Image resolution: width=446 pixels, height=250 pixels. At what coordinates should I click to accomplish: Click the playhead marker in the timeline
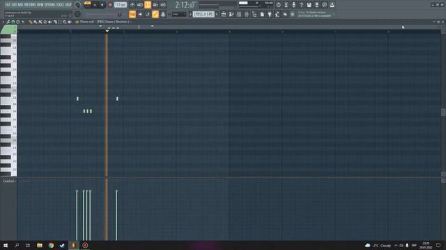(x=107, y=31)
